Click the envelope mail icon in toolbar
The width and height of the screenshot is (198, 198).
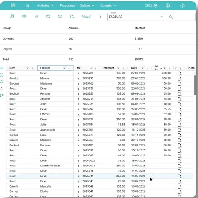60,17
